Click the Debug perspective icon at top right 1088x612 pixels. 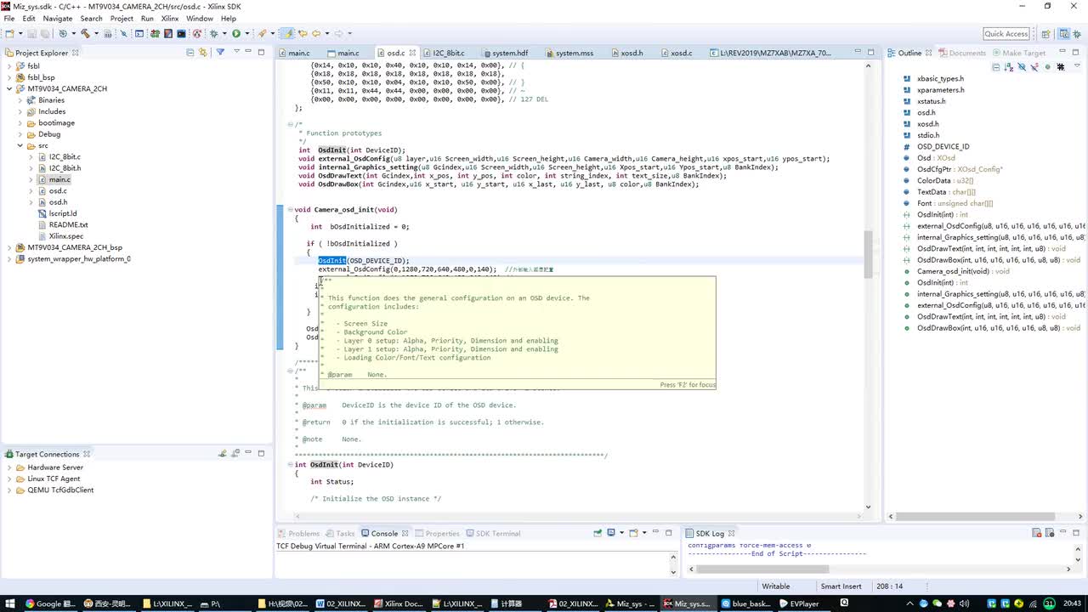1077,34
